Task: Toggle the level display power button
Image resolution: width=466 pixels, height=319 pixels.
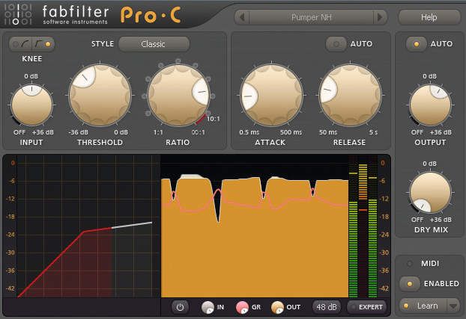Action: (180, 307)
